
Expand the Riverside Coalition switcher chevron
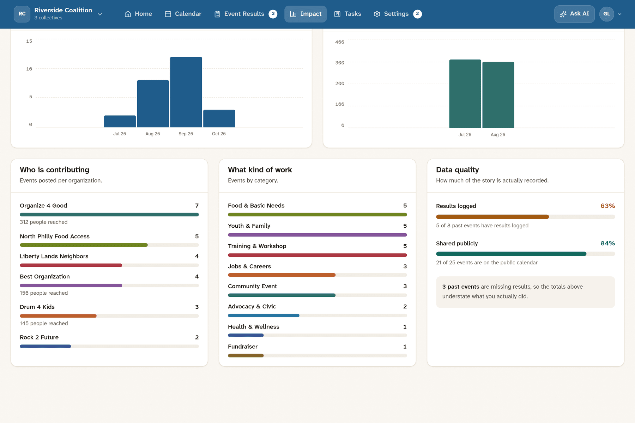pyautogui.click(x=100, y=14)
